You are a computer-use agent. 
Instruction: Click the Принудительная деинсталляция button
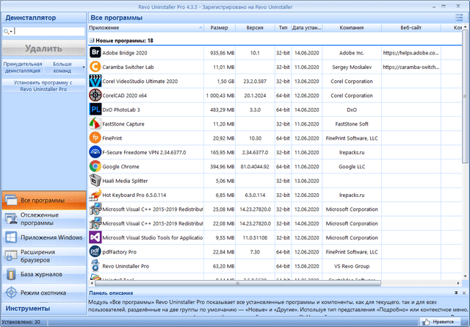point(22,68)
